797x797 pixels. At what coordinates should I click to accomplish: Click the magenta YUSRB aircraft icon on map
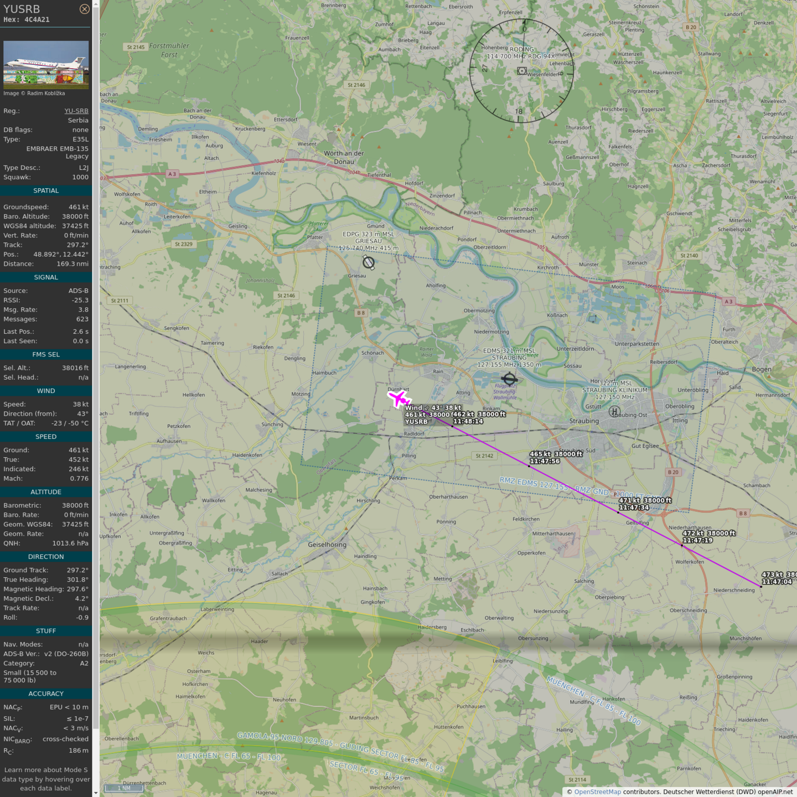pos(398,398)
